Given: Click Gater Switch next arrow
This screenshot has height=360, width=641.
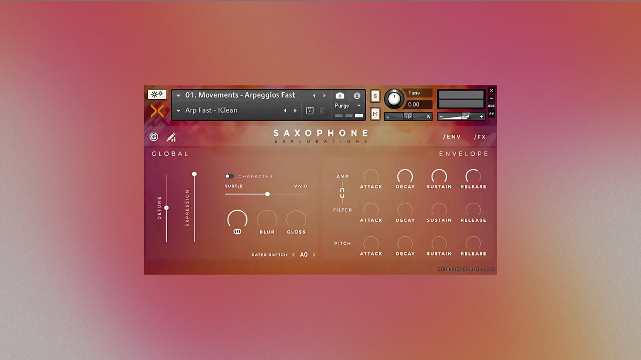Looking at the screenshot, I should tap(314, 255).
